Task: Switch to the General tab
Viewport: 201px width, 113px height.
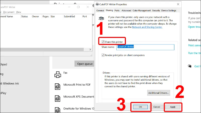Action: click(x=100, y=11)
